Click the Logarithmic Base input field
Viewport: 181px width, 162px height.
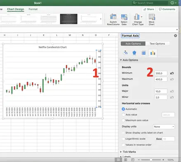(168, 139)
